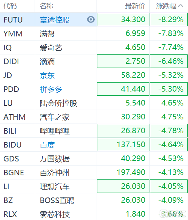Viewport: 188px width, 220px height.
Task: Select the 陆金所控股 row name
Action: (58, 103)
